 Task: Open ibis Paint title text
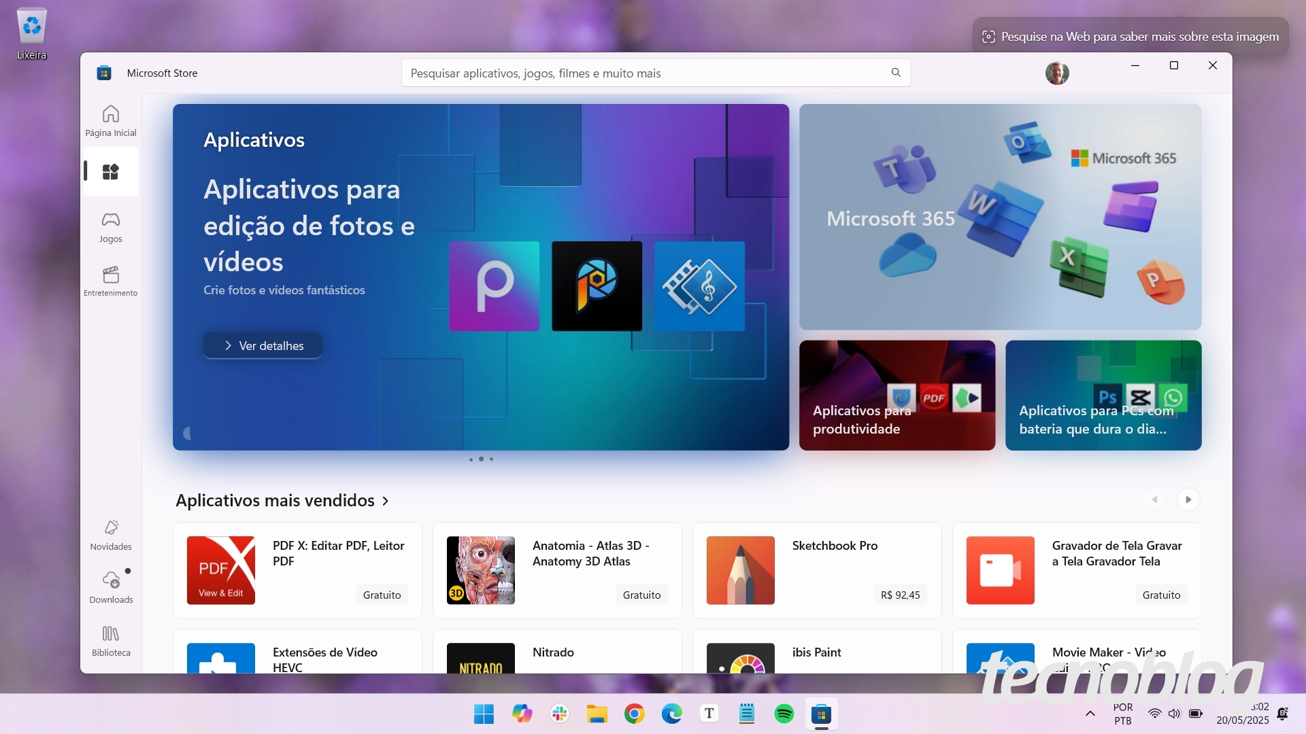816,652
